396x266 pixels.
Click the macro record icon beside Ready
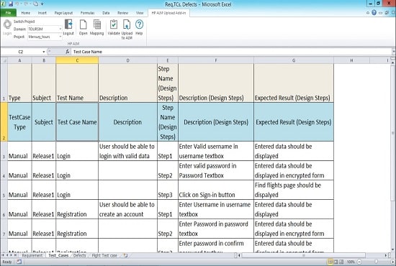(x=19, y=262)
